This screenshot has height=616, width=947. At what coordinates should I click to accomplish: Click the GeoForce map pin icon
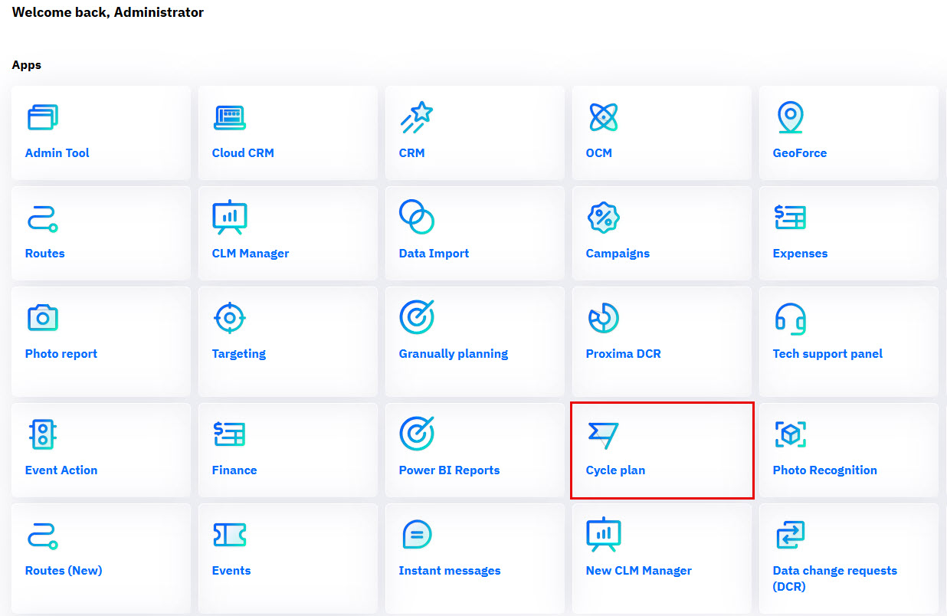[790, 117]
